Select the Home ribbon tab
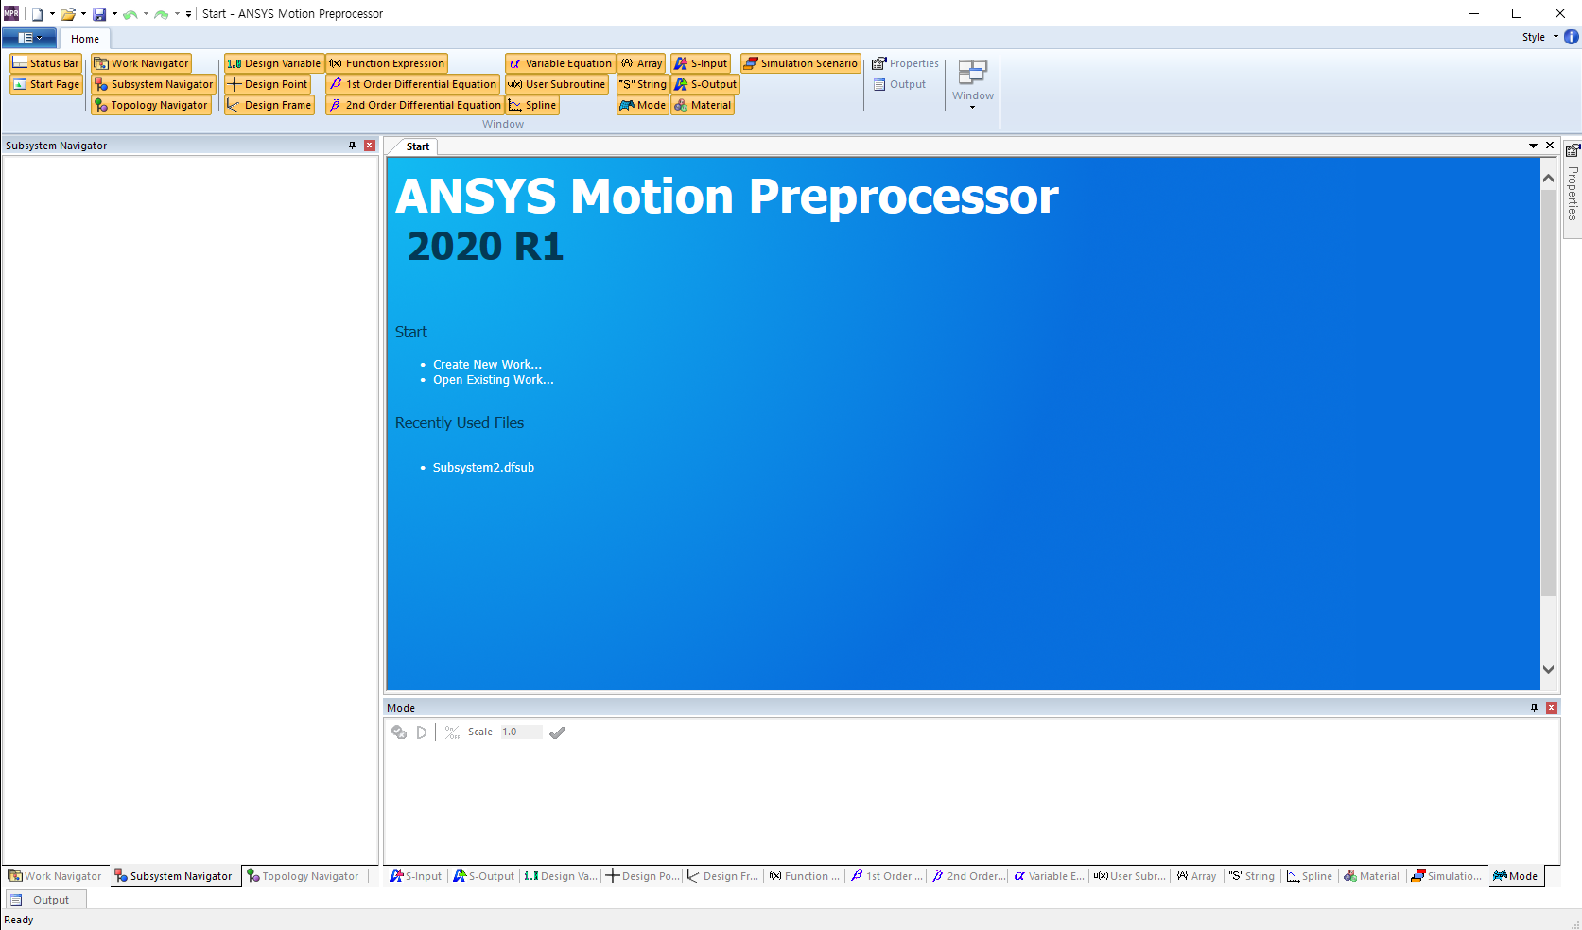Screen dimensions: 1582x930 (85, 39)
